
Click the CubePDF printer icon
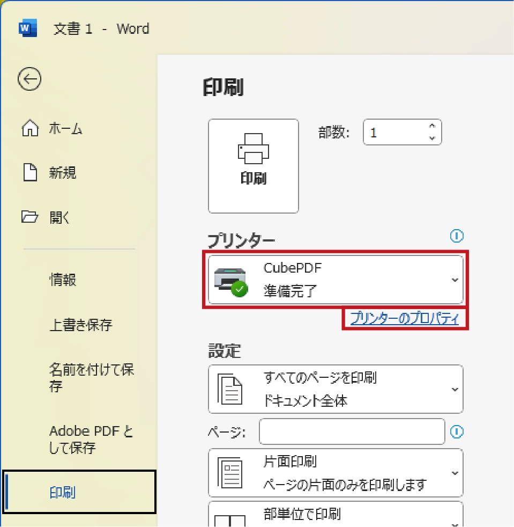230,280
